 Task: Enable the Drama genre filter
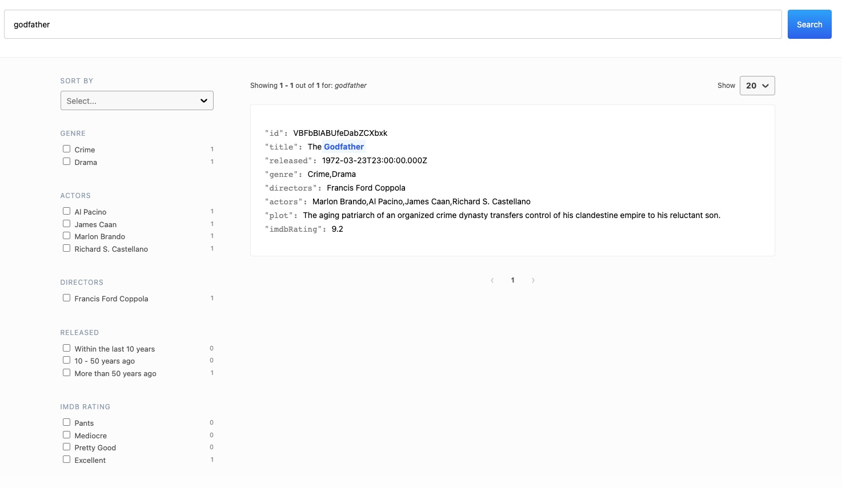[x=66, y=161]
